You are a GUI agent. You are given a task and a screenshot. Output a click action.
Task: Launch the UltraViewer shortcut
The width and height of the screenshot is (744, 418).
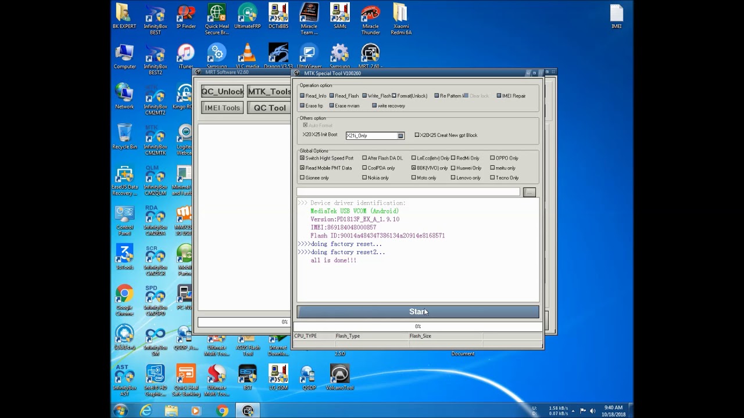tap(309, 56)
